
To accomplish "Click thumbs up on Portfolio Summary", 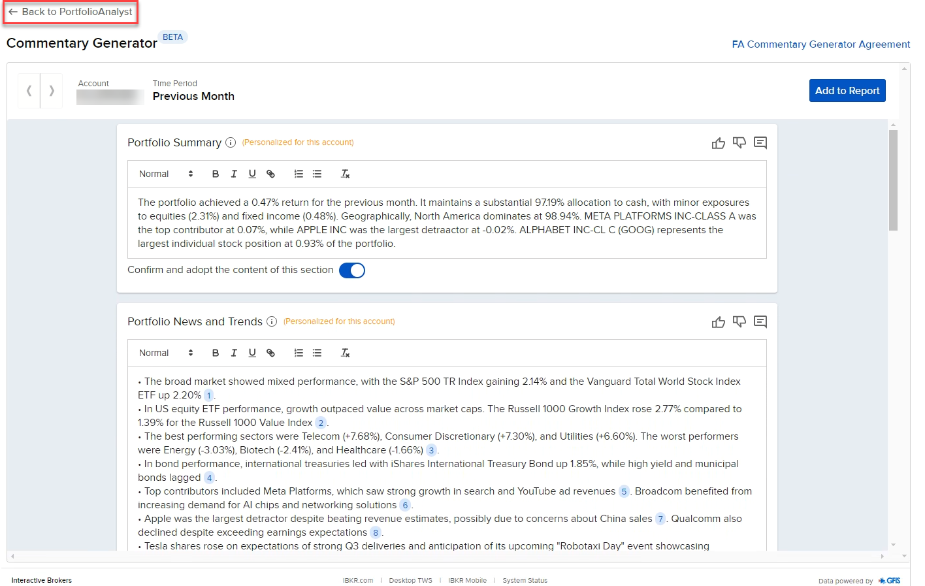I will point(718,143).
